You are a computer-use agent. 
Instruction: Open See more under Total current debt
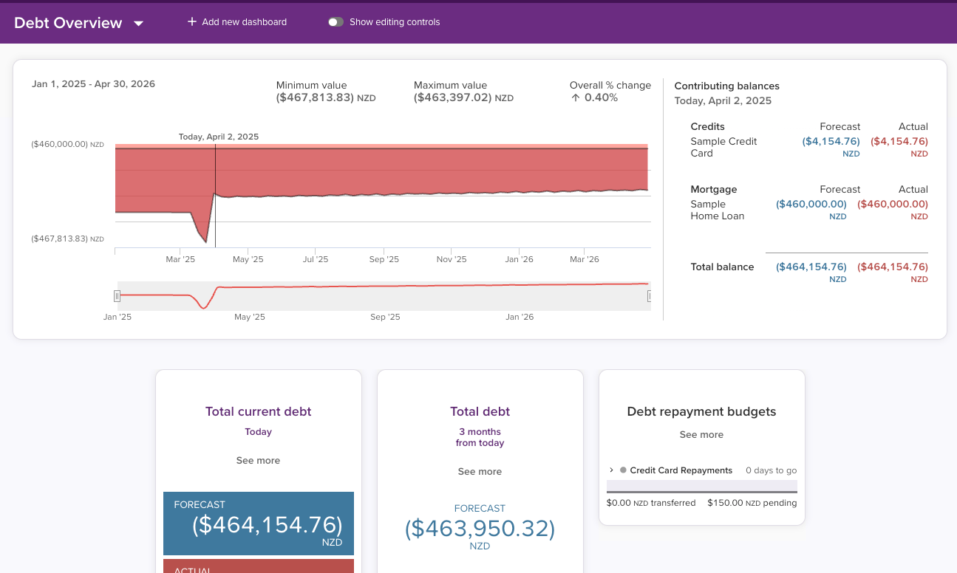click(258, 461)
